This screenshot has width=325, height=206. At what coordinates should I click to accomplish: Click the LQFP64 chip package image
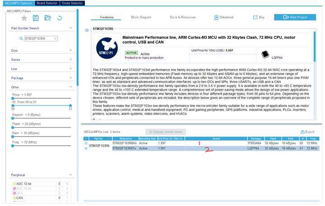pos(265,54)
